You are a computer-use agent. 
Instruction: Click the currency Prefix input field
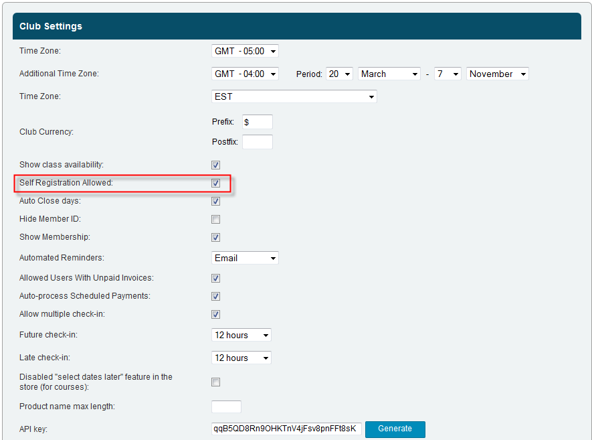(x=257, y=122)
